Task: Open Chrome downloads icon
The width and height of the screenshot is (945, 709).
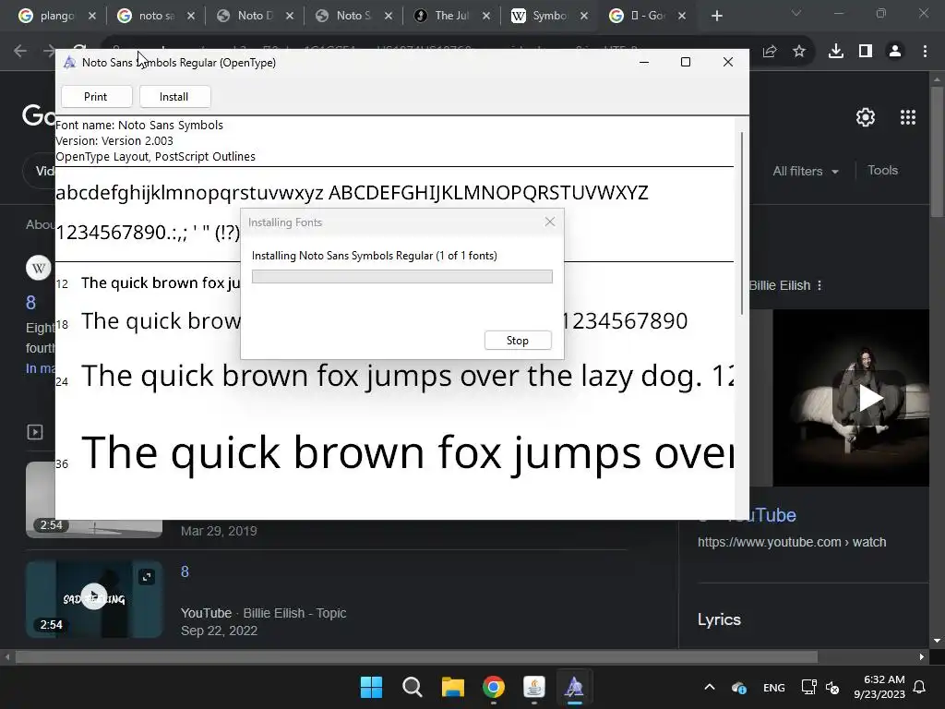Action: 836,52
